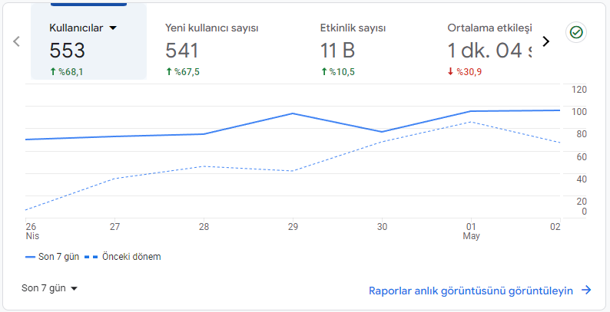
Task: Click the arrow next to Raporlar link
Action: [586, 290]
